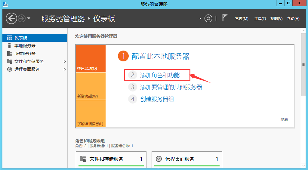
Task: Click the refresh icon in header
Action: click(208, 18)
